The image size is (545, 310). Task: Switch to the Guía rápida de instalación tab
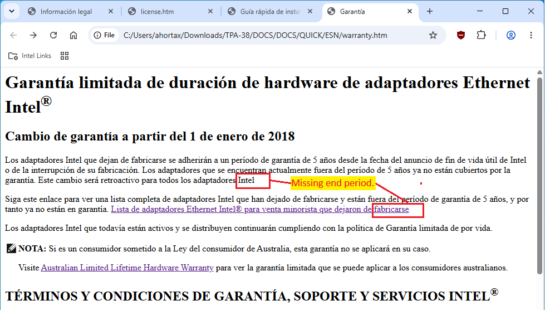point(270,12)
